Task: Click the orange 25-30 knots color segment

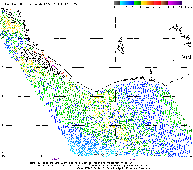Action: [x=151, y=3]
